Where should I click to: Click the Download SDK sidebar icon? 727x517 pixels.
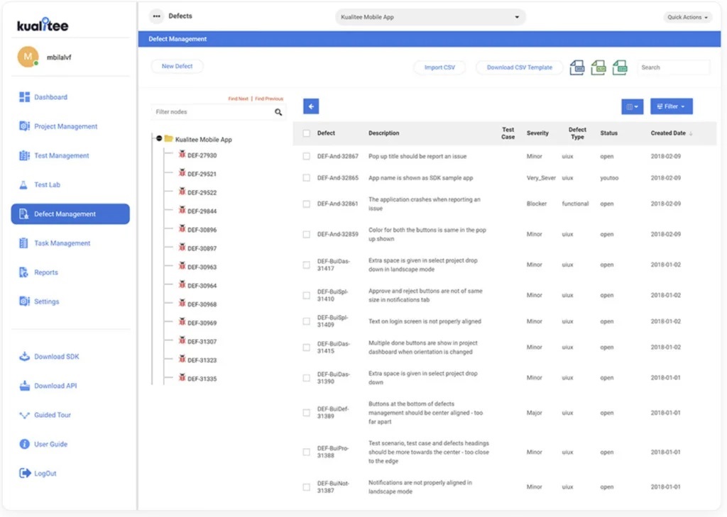(x=24, y=356)
